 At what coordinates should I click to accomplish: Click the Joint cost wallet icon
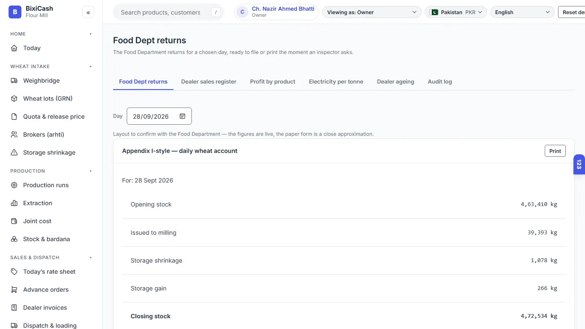click(14, 221)
